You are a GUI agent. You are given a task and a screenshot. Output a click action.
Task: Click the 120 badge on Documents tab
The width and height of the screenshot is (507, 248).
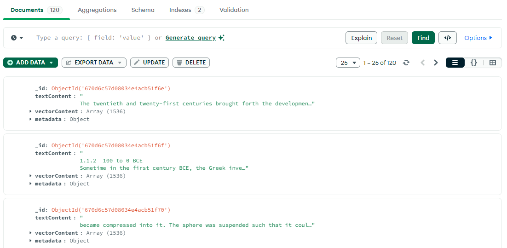tap(55, 10)
